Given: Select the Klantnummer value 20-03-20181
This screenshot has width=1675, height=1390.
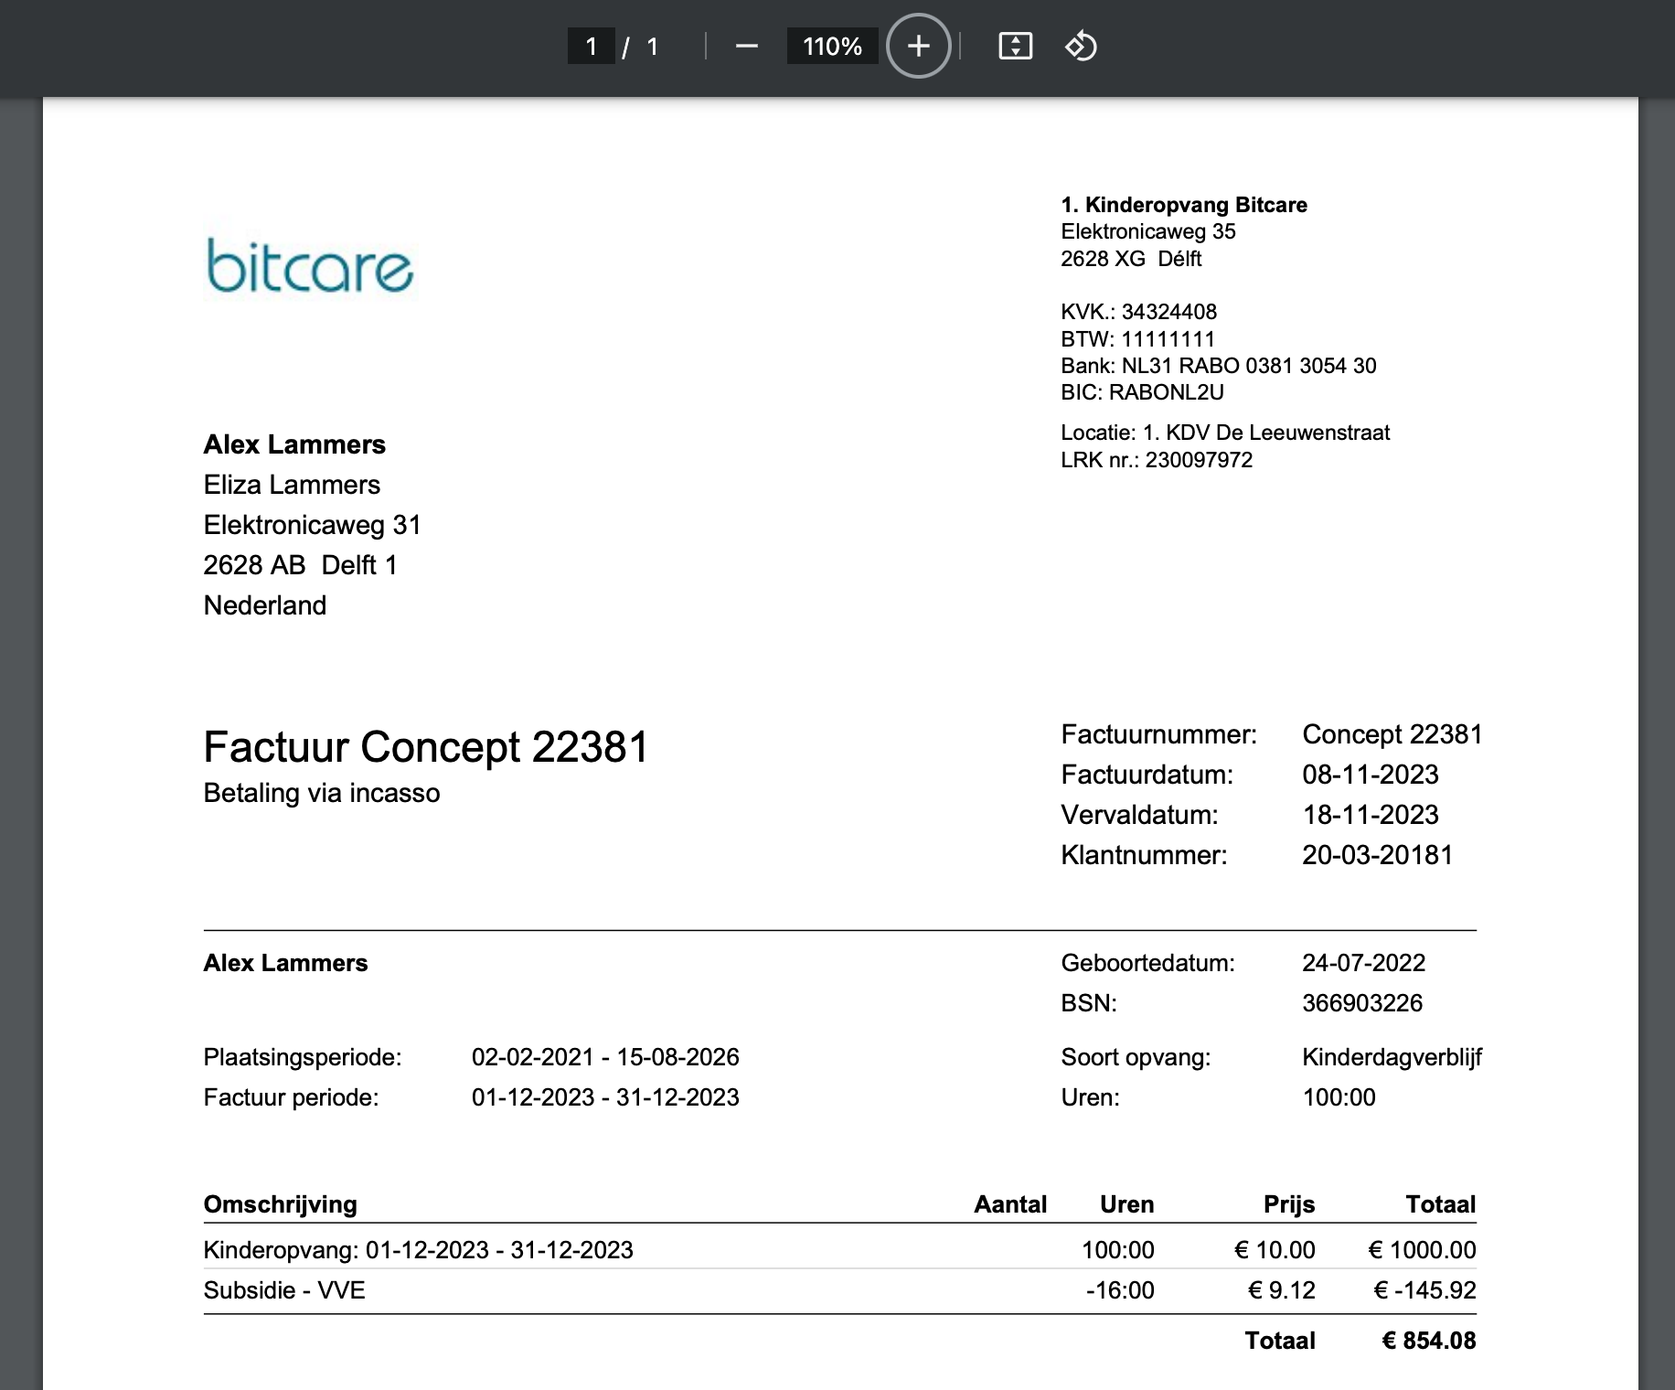Looking at the screenshot, I should pyautogui.click(x=1378, y=855).
